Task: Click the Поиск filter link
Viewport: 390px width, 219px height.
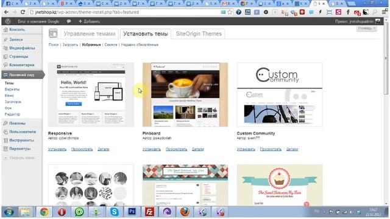Action: (54, 44)
